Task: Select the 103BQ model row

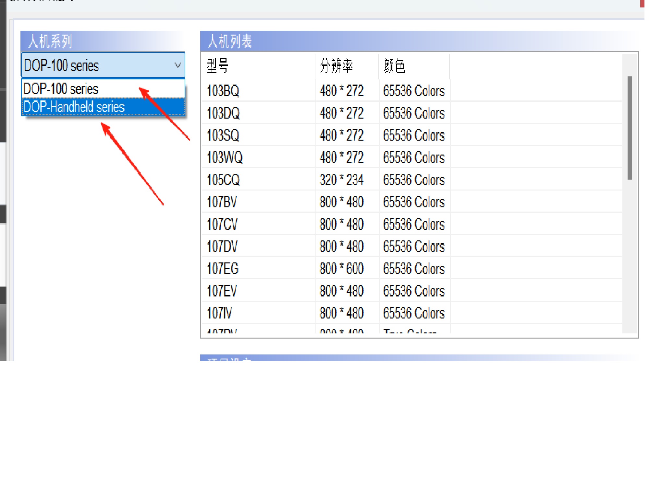Action: tap(223, 91)
